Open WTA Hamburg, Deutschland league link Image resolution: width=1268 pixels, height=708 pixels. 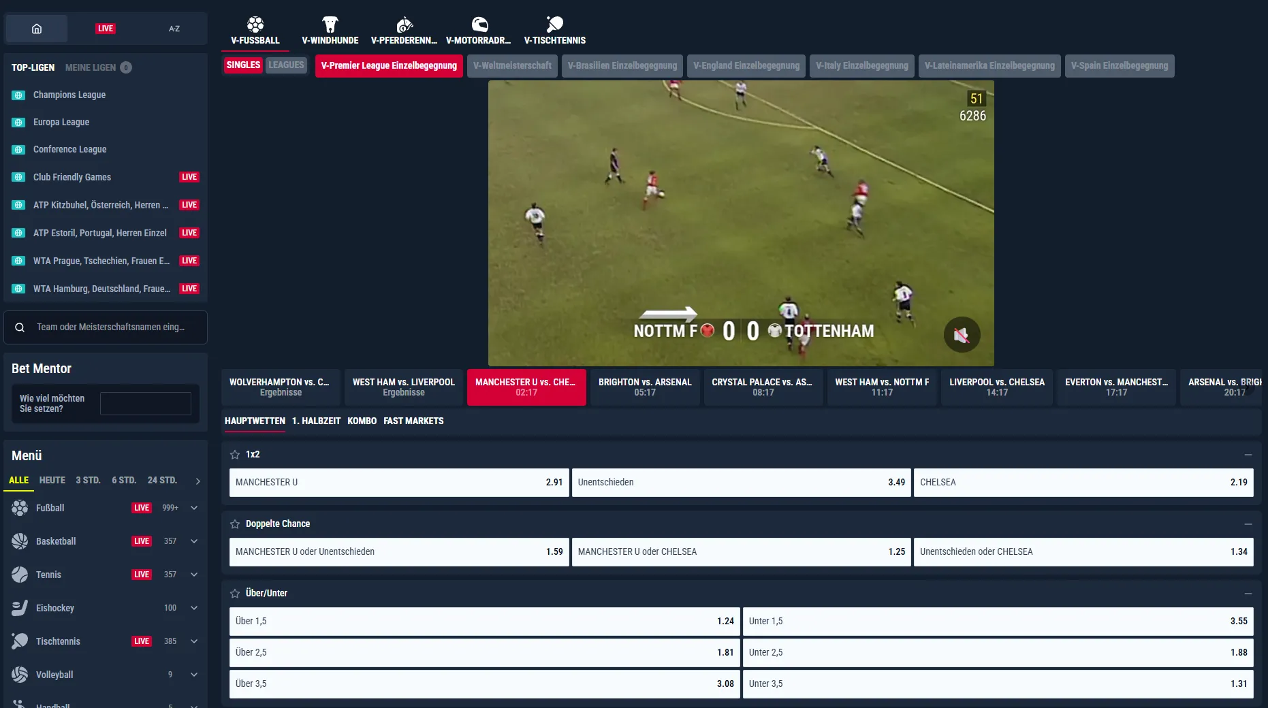tap(101, 289)
